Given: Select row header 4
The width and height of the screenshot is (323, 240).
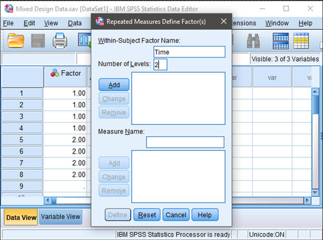Looking at the screenshot, I should [22, 128].
